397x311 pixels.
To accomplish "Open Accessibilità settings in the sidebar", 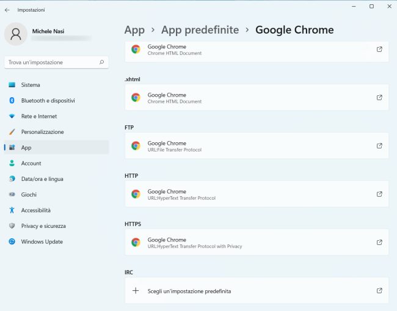I will (36, 210).
